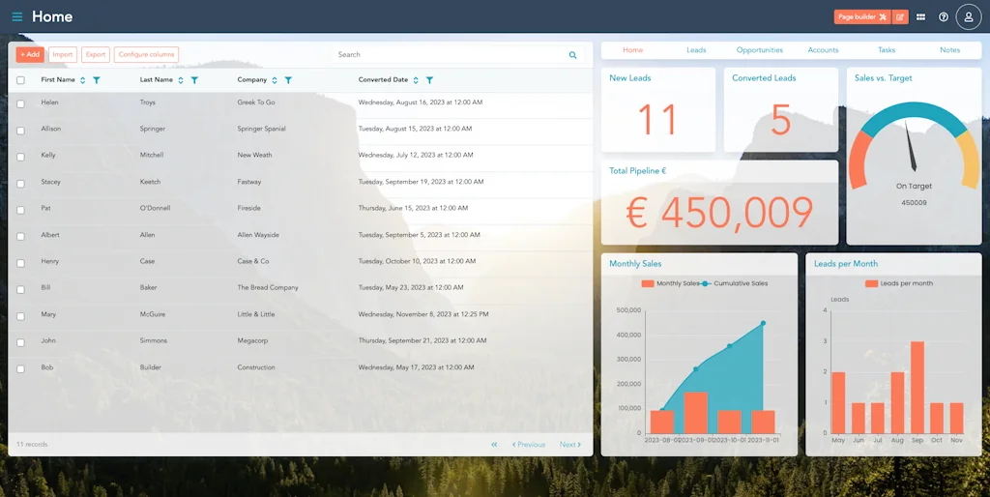Viewport: 990px width, 497px height.
Task: Switch to the Home tab
Action: [632, 50]
